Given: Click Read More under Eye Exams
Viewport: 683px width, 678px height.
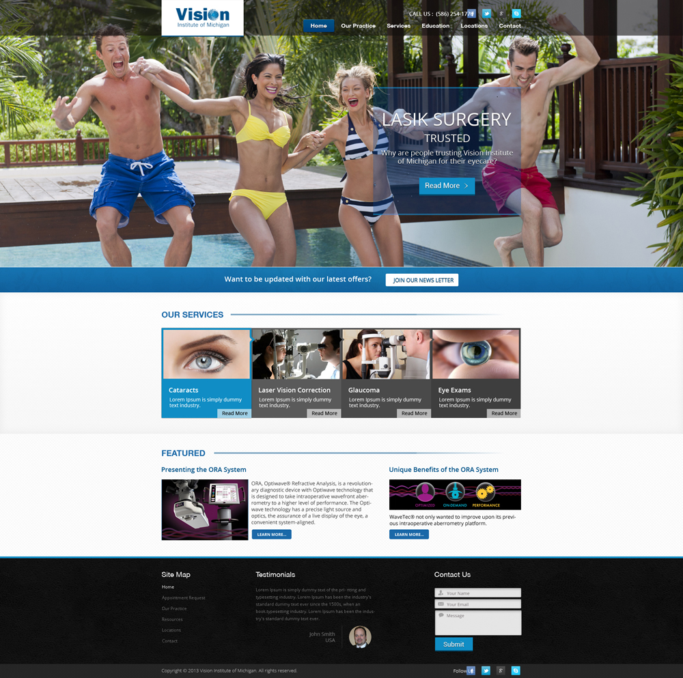Looking at the screenshot, I should (503, 413).
